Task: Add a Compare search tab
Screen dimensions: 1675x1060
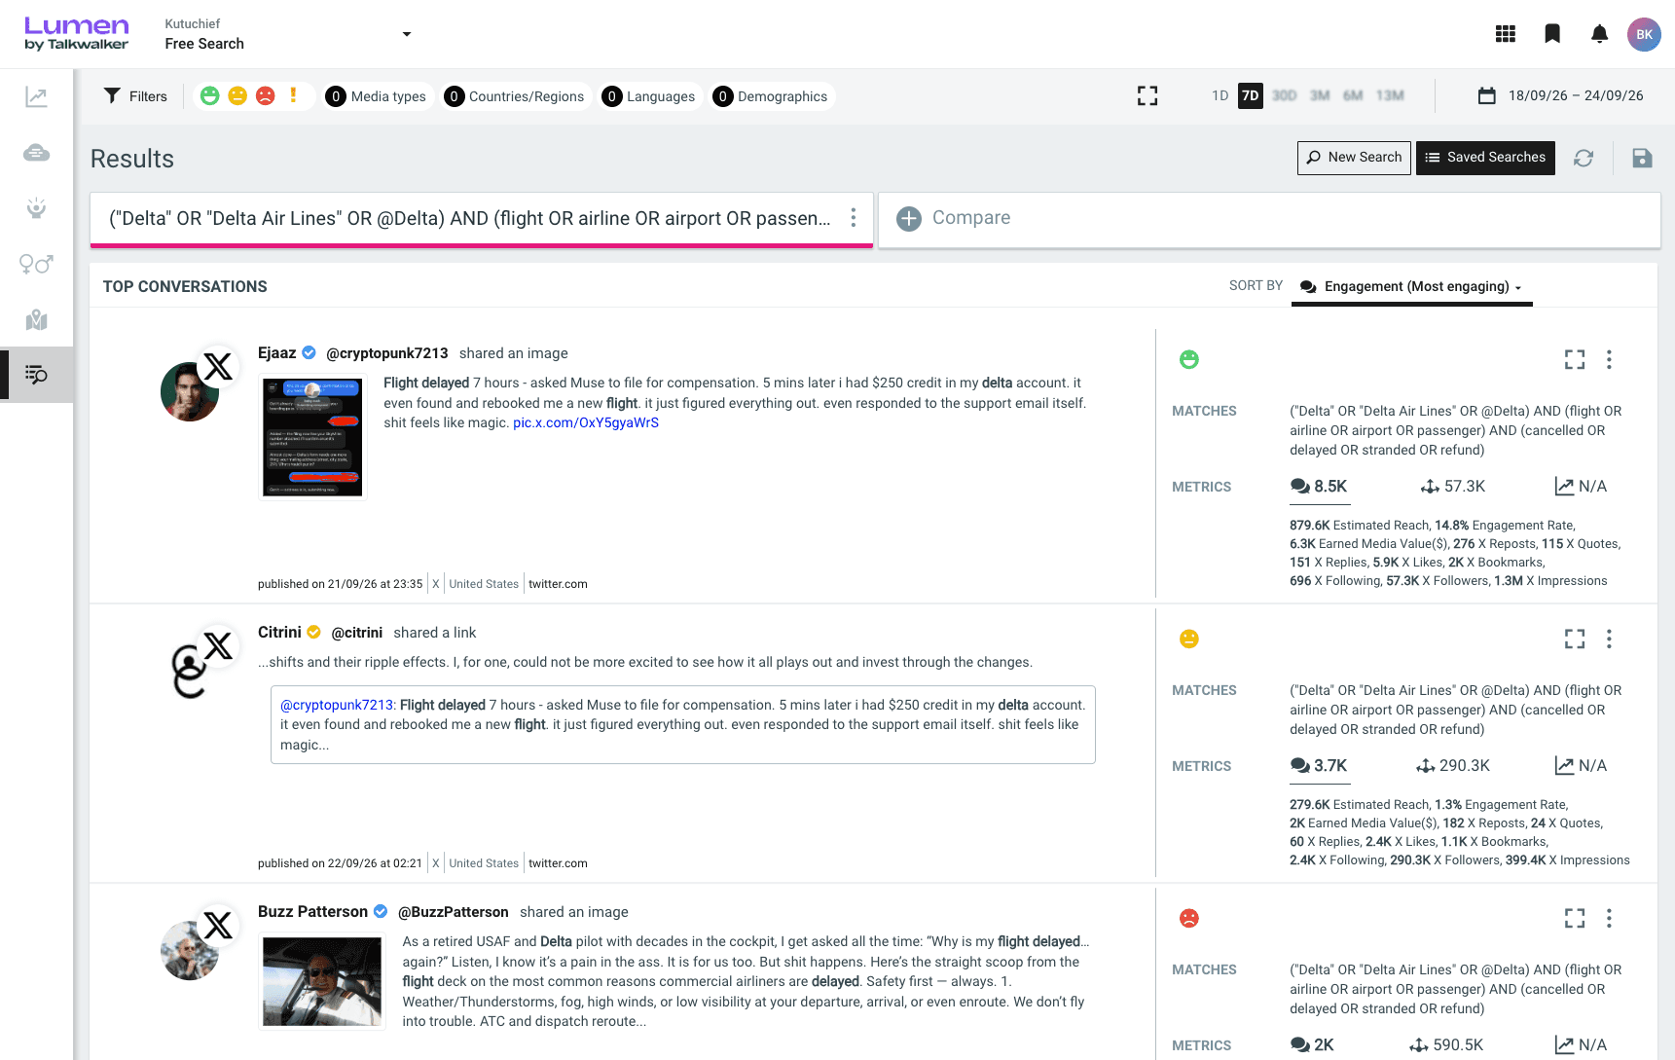Action: (1269, 218)
